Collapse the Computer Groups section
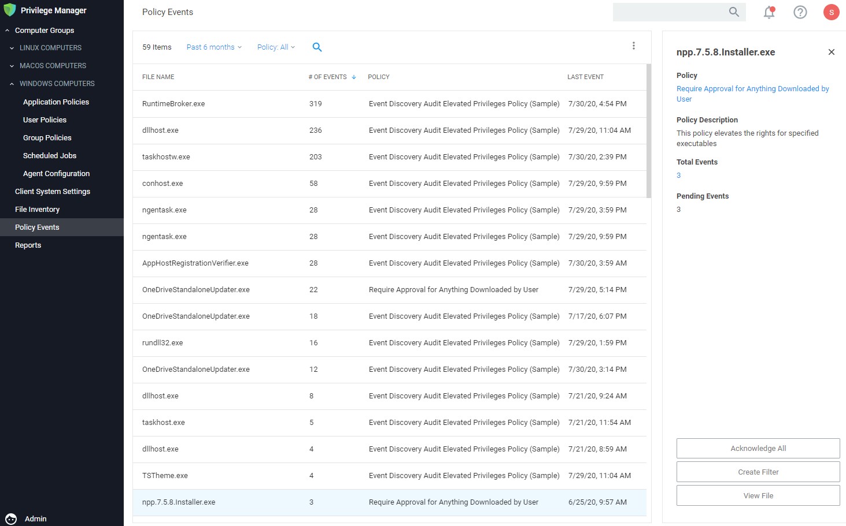Screen dimensions: 846x526 7,31
